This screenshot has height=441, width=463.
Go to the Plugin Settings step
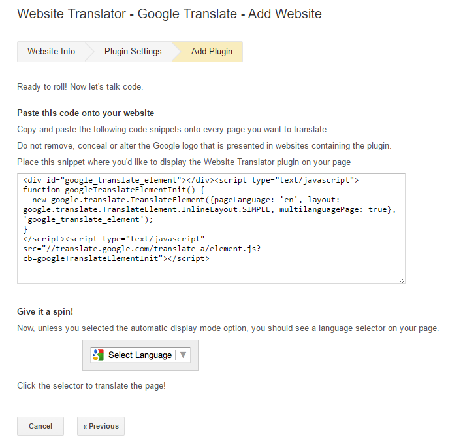[x=133, y=52]
